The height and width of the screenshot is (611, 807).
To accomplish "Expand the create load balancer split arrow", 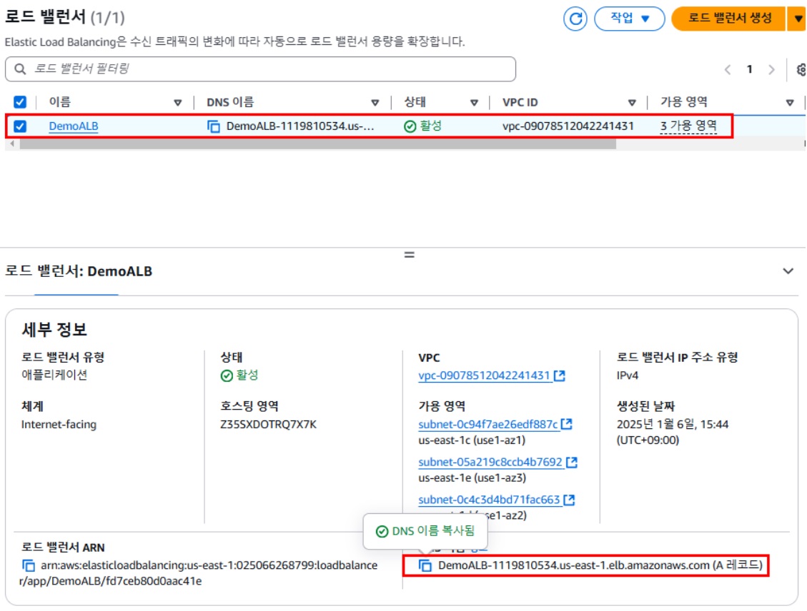I will 797,19.
